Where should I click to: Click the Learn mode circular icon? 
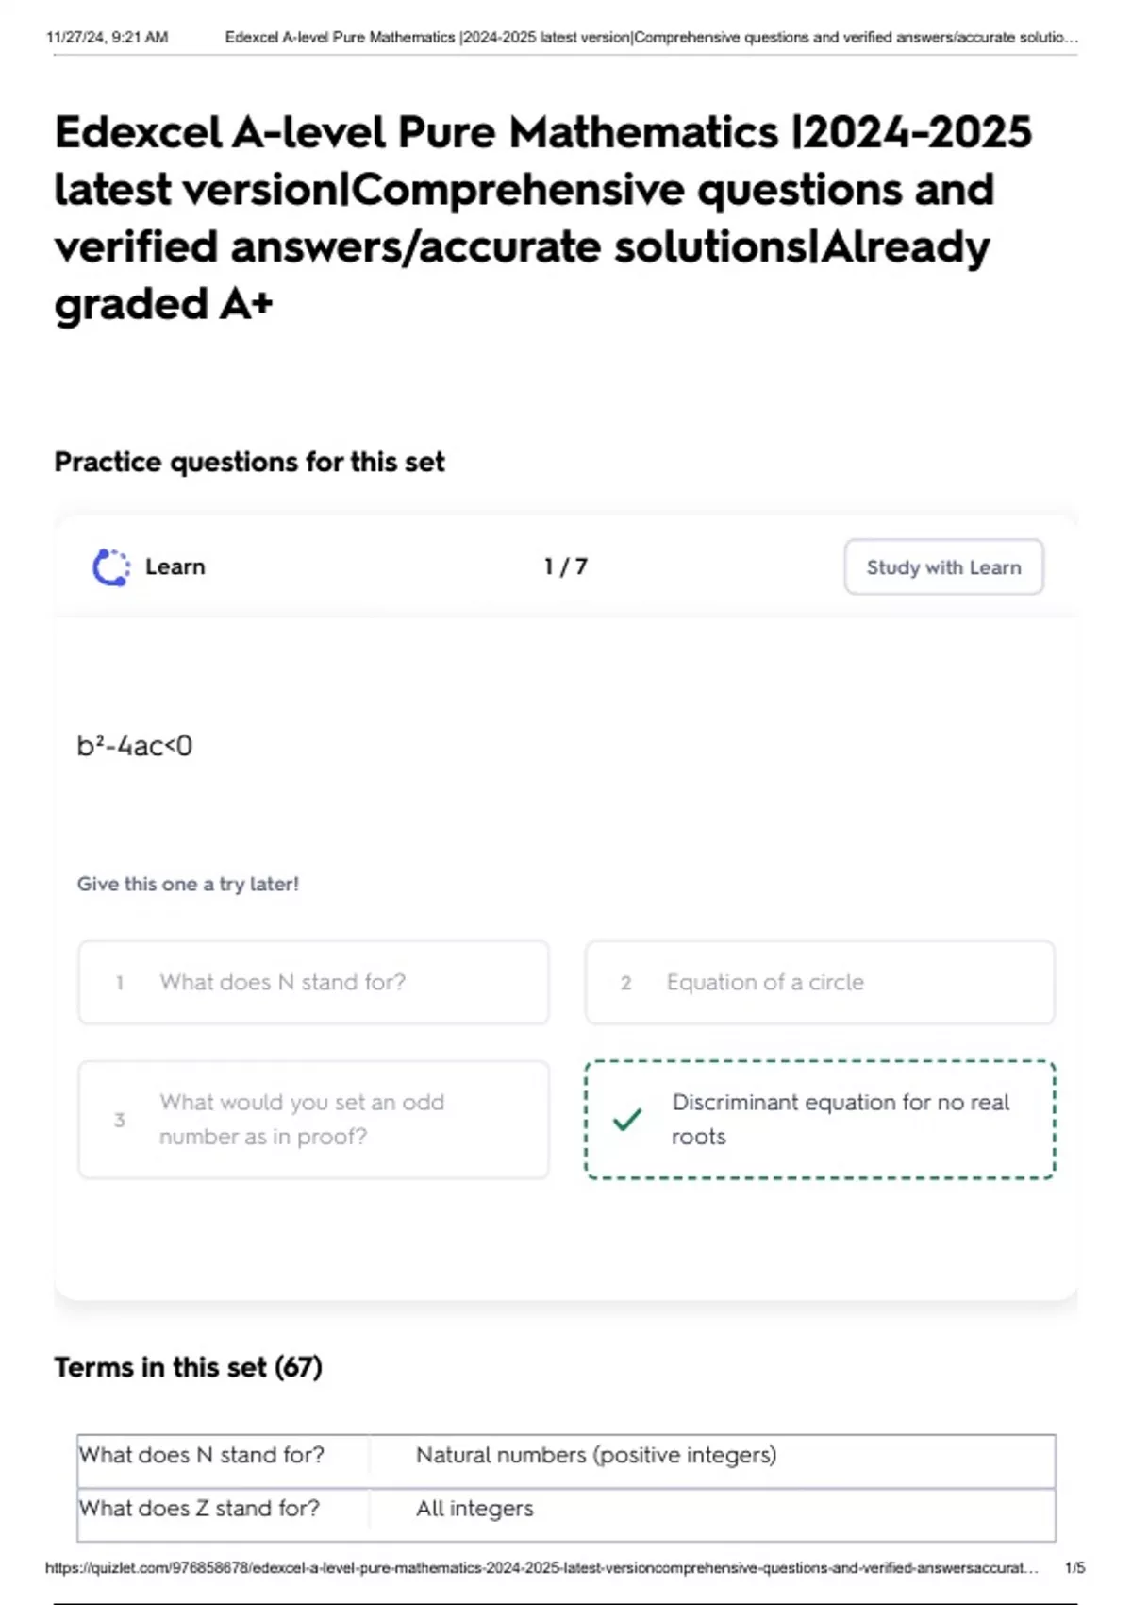point(110,567)
